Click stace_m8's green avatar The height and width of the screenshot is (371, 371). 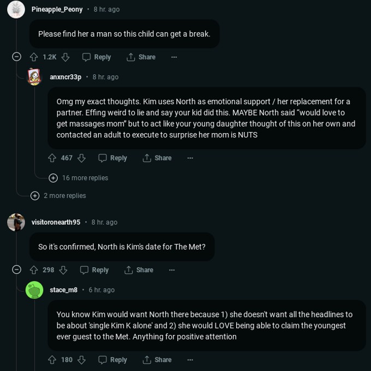(x=34, y=290)
